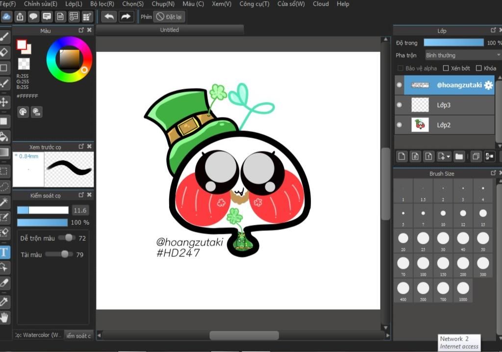
Task: Click the 11.6 brush size field
Action: coord(80,210)
